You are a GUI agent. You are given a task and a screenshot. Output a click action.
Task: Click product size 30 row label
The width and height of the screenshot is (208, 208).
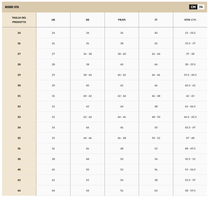(19, 85)
